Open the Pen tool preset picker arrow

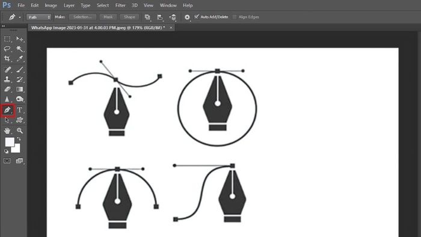coord(20,17)
